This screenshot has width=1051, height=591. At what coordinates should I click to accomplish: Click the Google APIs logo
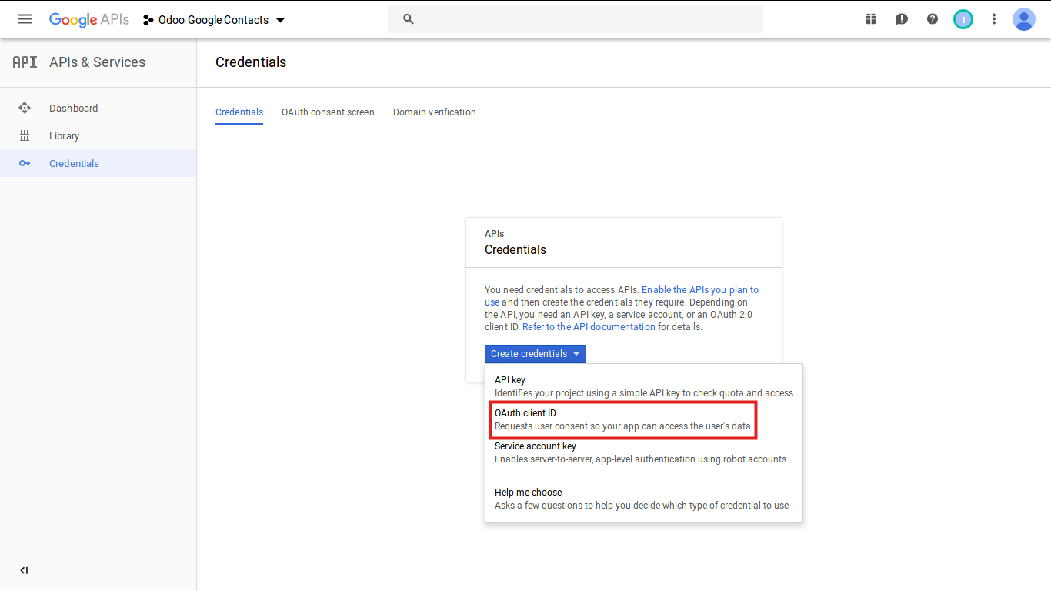(x=89, y=19)
